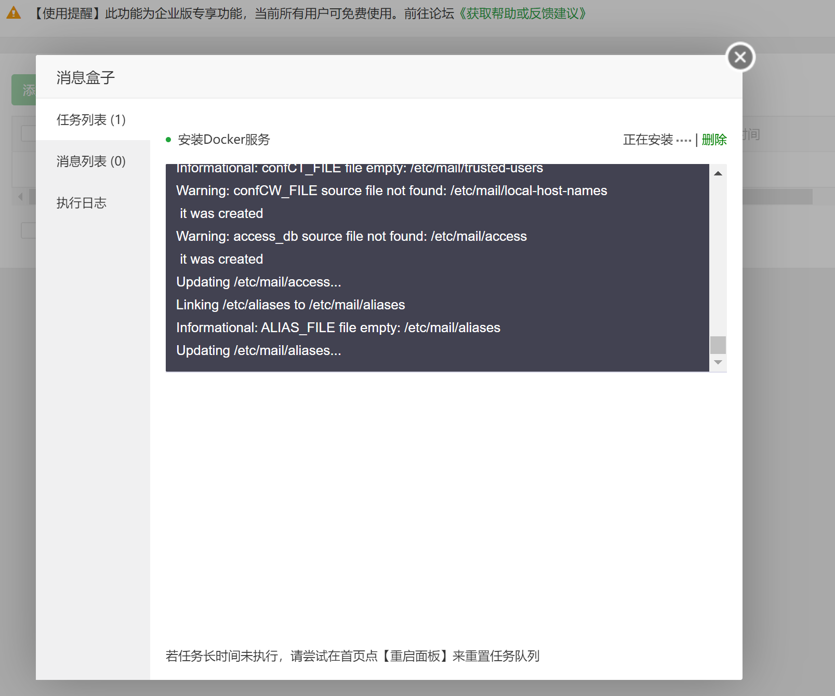Click the log line 'Updating /etc/mail/access...'

point(259,282)
